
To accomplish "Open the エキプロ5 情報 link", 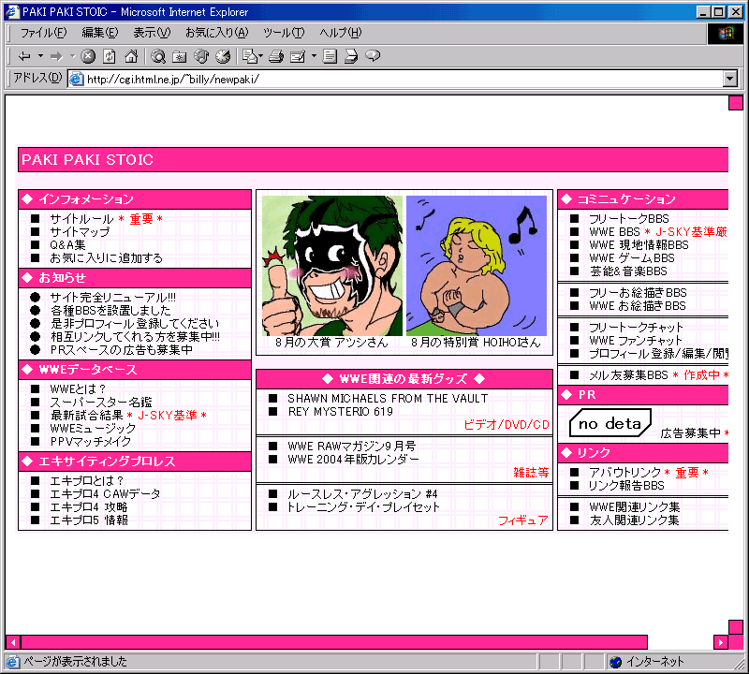I will coord(89,520).
